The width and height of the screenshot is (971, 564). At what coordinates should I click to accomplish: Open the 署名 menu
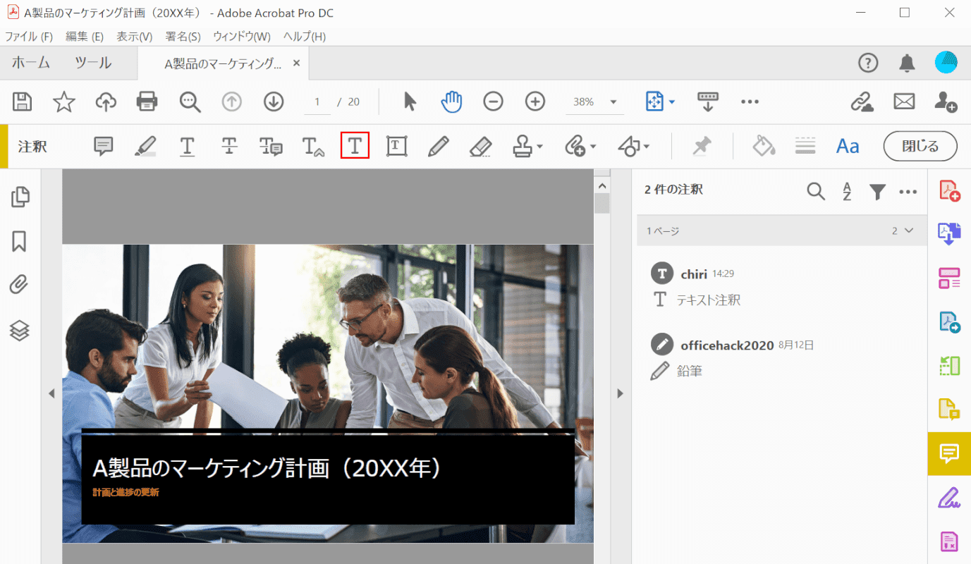click(183, 37)
